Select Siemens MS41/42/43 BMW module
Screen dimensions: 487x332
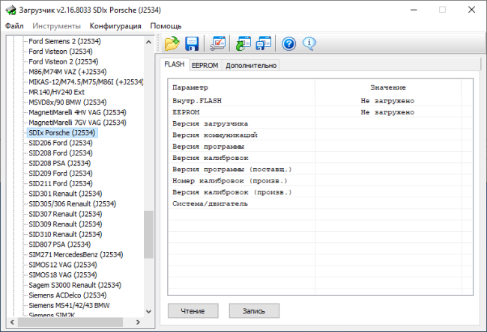[x=69, y=306]
